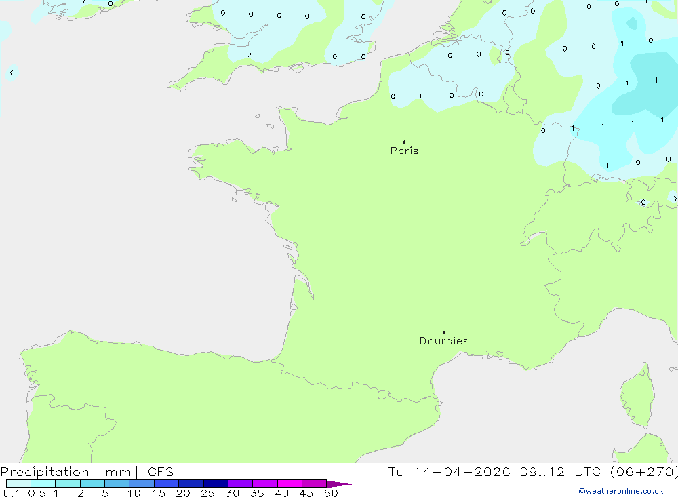Screen dimensions: 678x497
Task: Click the legend scale value '0.1'
Action: coord(12,493)
